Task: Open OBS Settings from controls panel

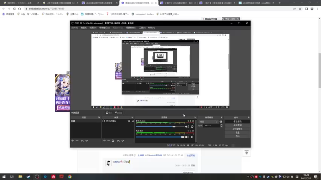Action: tap(237, 132)
